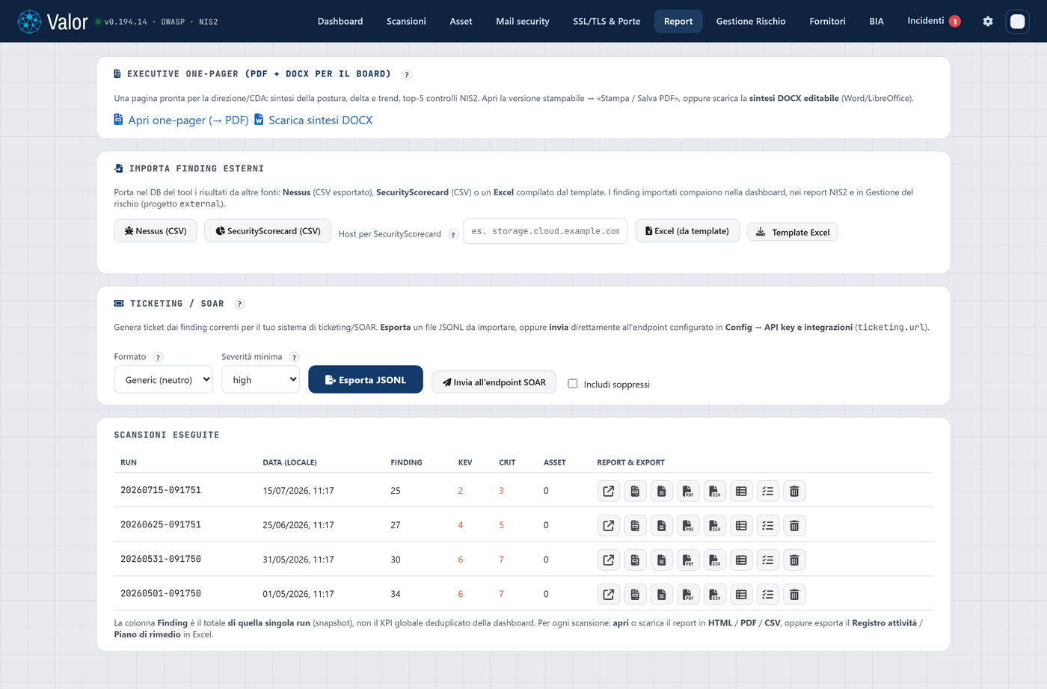Open Asset tab

(461, 22)
